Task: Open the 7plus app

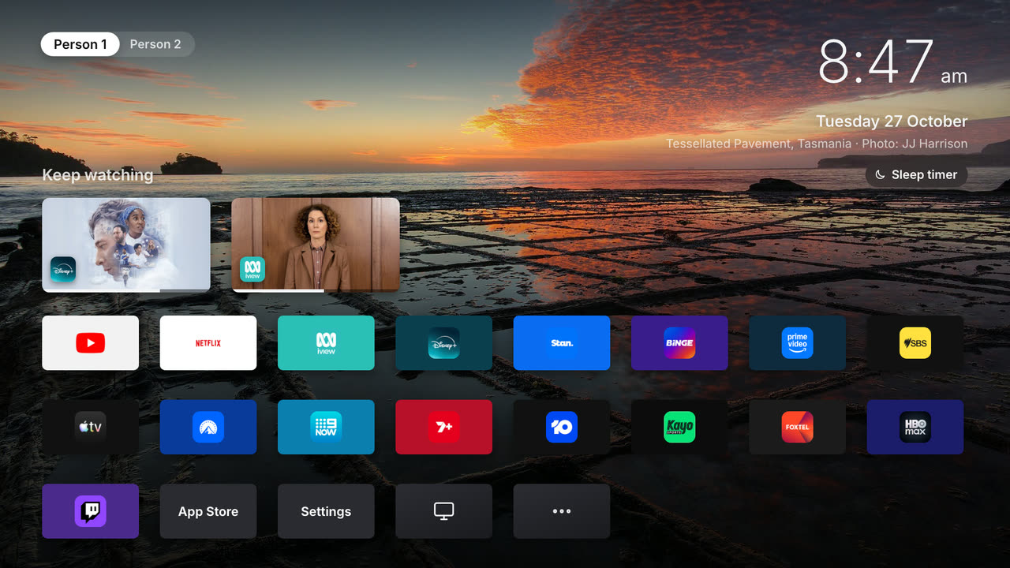Action: coord(443,427)
